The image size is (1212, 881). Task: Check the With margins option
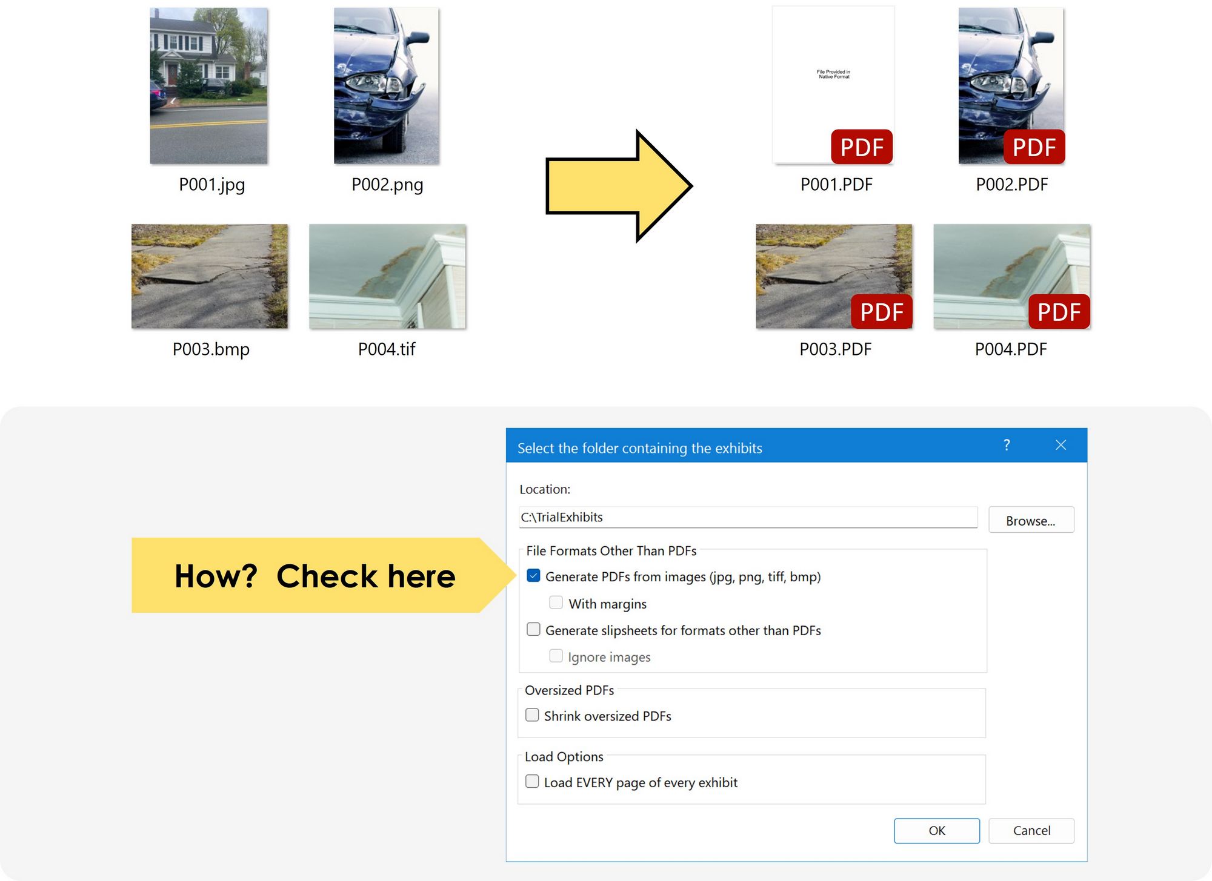pos(556,602)
